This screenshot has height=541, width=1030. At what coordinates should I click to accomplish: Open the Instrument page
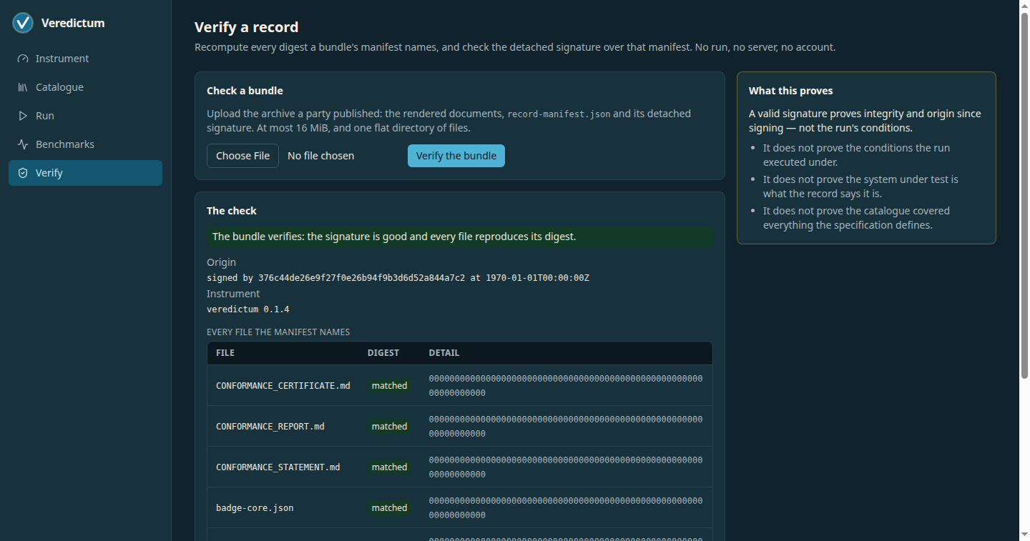85,59
